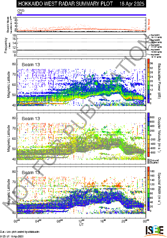Viewport: 167px width, 238px height.
Task: Click the blue CPID 153 bar
Action: pos(81,15)
